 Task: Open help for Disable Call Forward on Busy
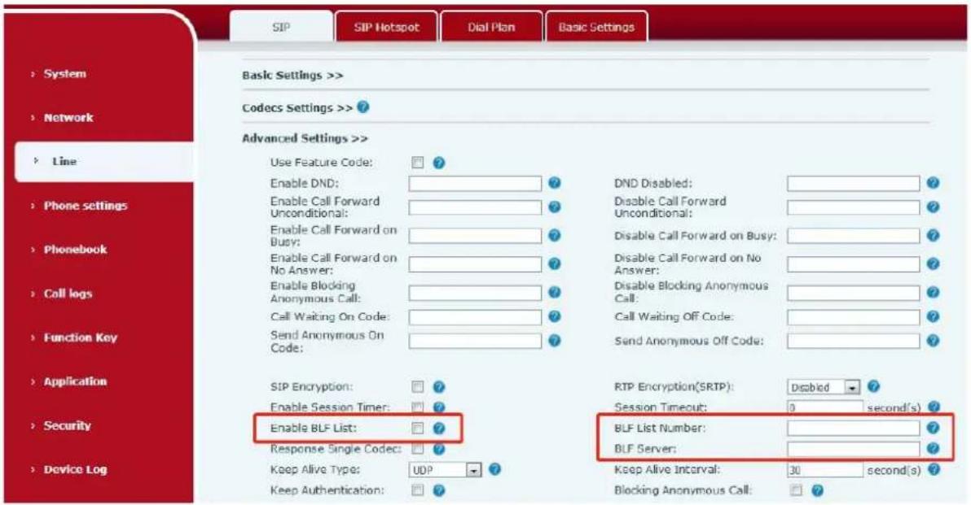[x=934, y=236]
